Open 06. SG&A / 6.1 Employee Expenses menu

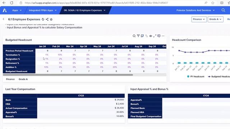pyautogui.click(x=85, y=10)
